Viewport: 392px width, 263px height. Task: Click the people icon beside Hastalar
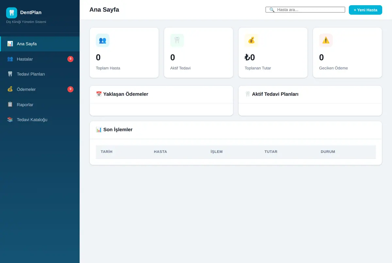(10, 59)
